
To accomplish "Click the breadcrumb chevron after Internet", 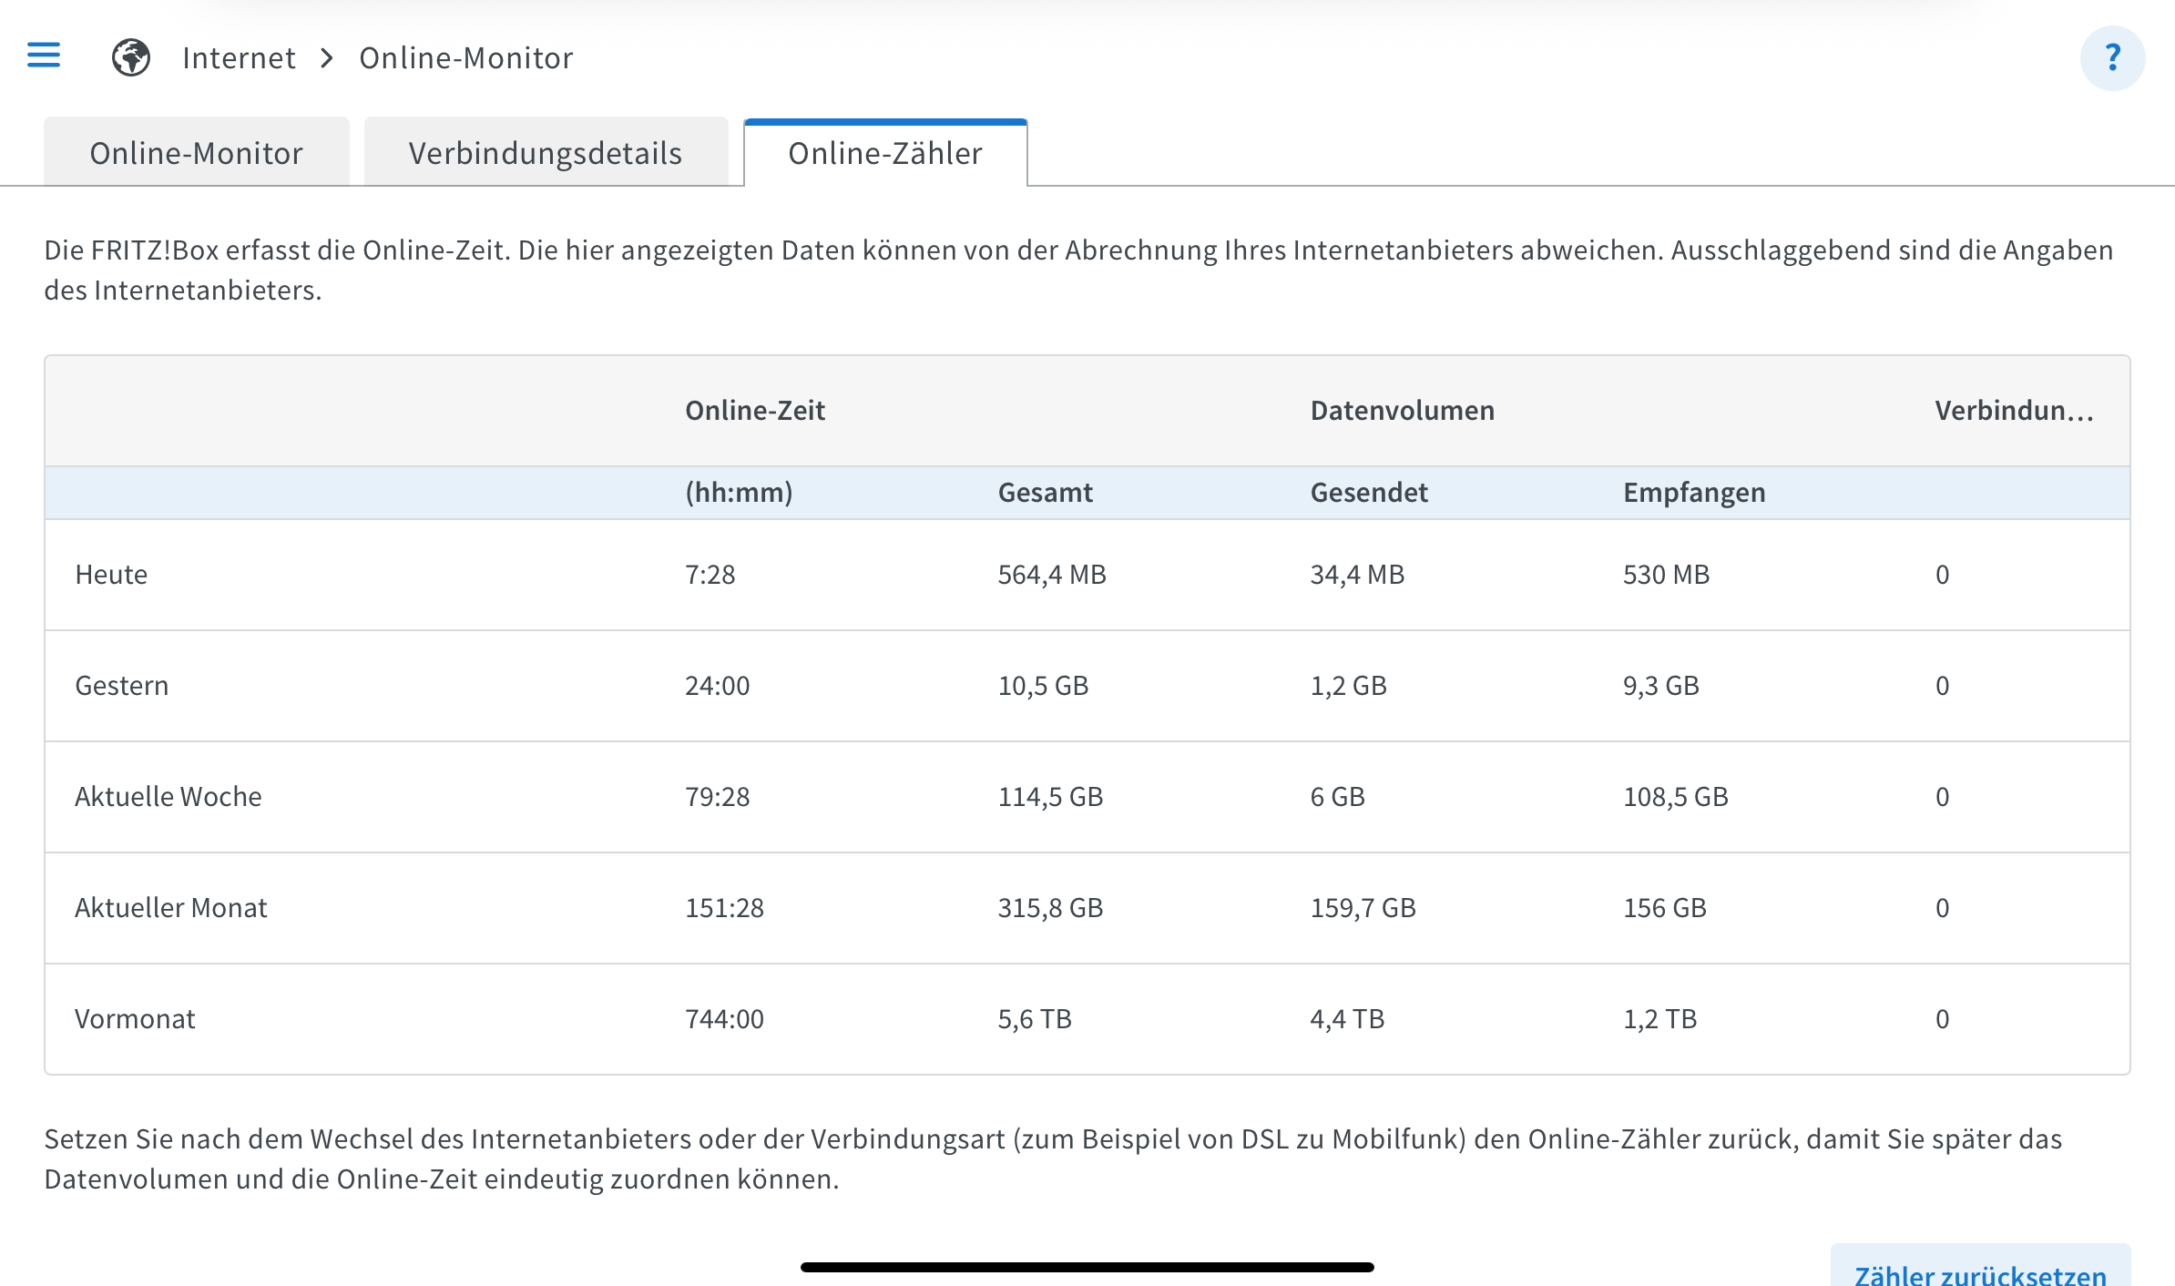I will coord(327,58).
